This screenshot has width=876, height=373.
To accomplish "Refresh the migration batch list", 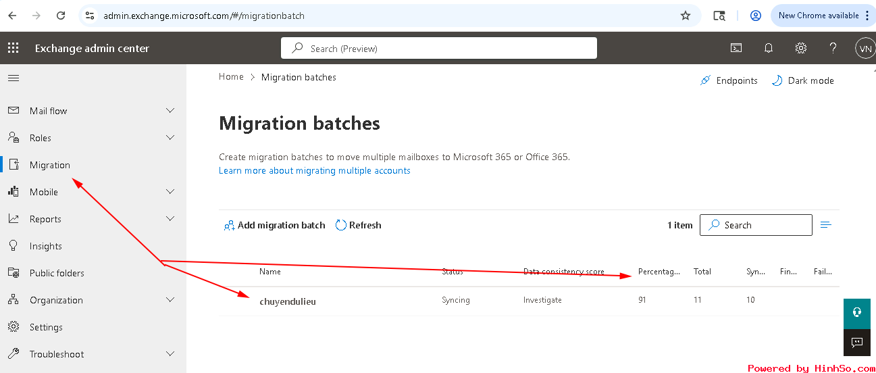I will click(359, 225).
